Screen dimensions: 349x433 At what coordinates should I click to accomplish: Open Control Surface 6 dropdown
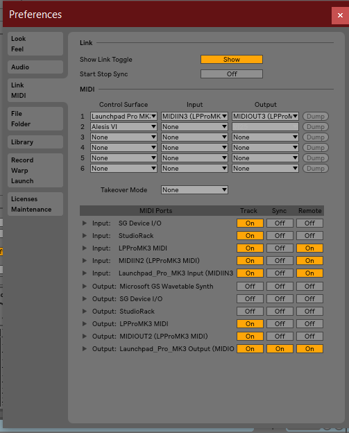(124, 169)
